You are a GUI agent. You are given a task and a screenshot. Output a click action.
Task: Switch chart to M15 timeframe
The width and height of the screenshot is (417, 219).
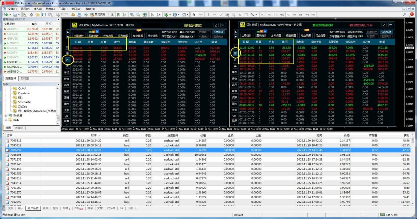[275, 15]
